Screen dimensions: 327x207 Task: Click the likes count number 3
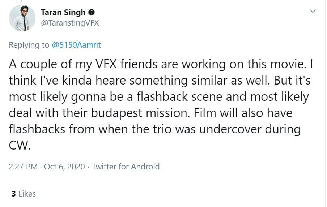click(13, 194)
